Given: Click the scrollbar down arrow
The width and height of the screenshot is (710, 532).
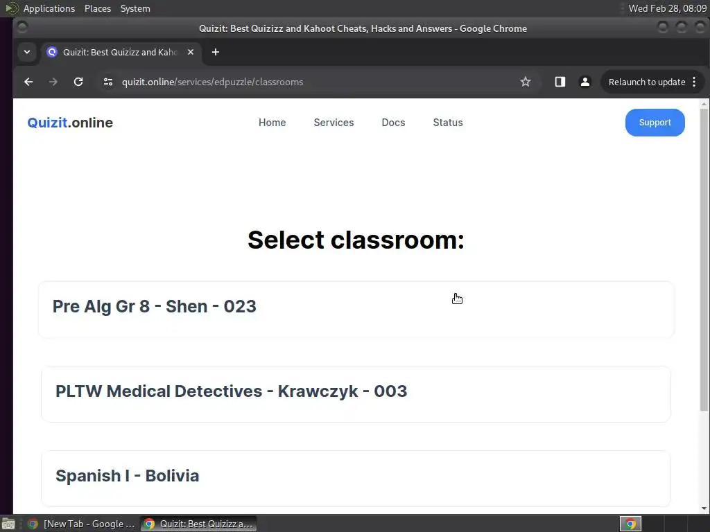Looking at the screenshot, I should 704,508.
